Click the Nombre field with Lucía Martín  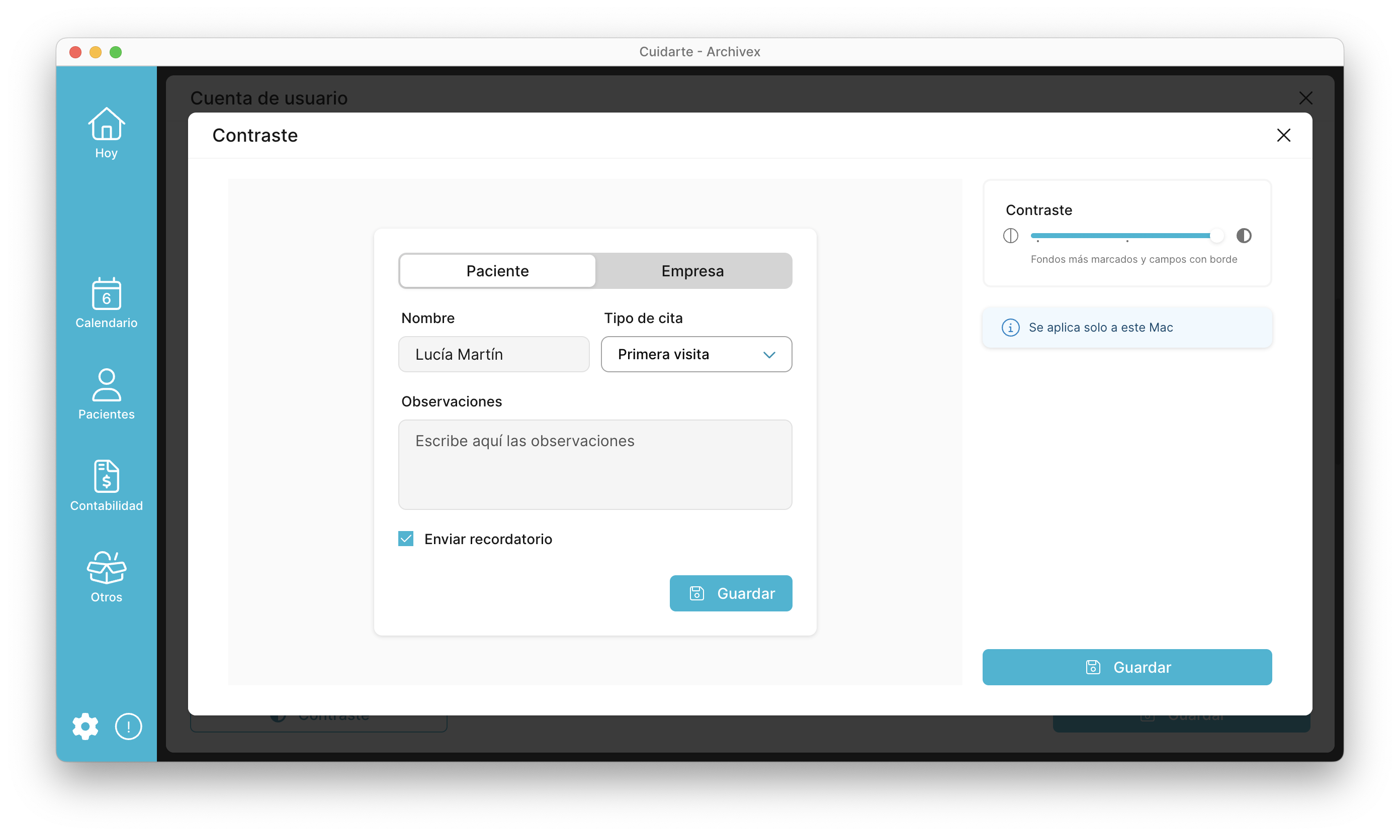[494, 354]
